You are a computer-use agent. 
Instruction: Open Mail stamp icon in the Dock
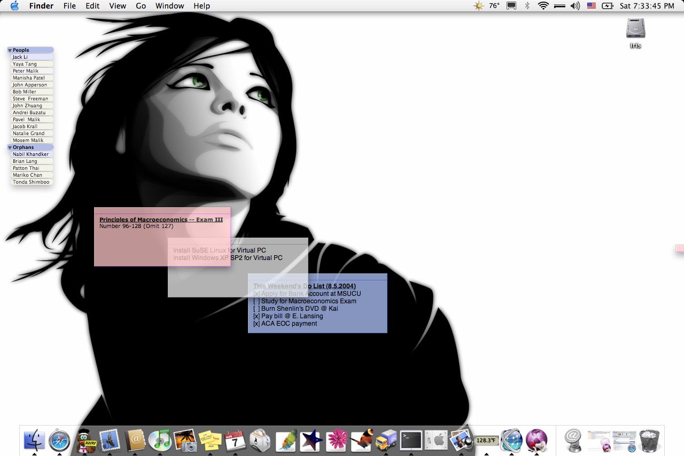[x=110, y=441]
